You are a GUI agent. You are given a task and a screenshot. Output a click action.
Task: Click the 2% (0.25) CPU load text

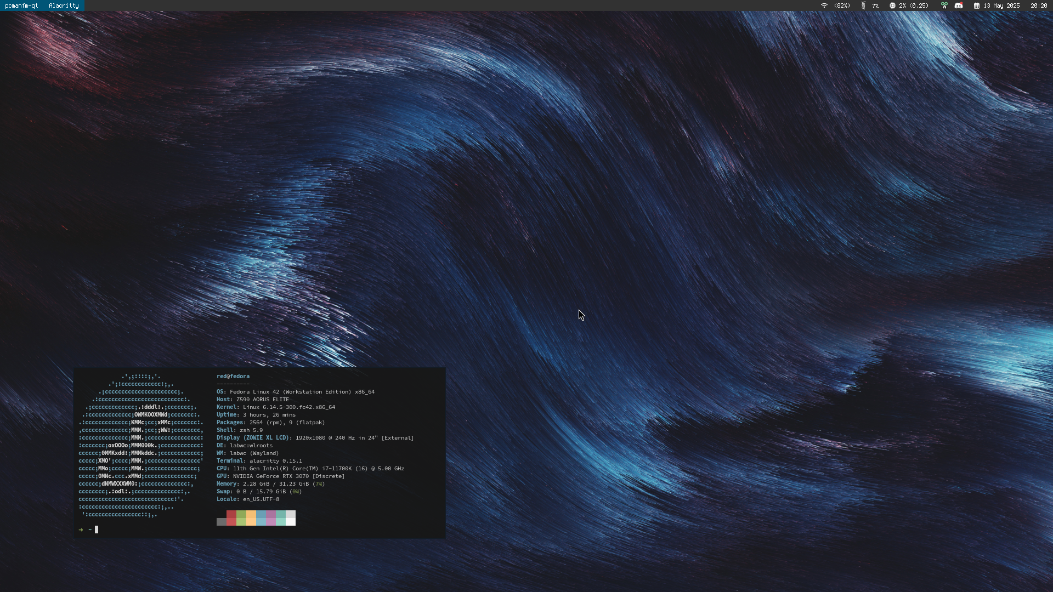914,5
